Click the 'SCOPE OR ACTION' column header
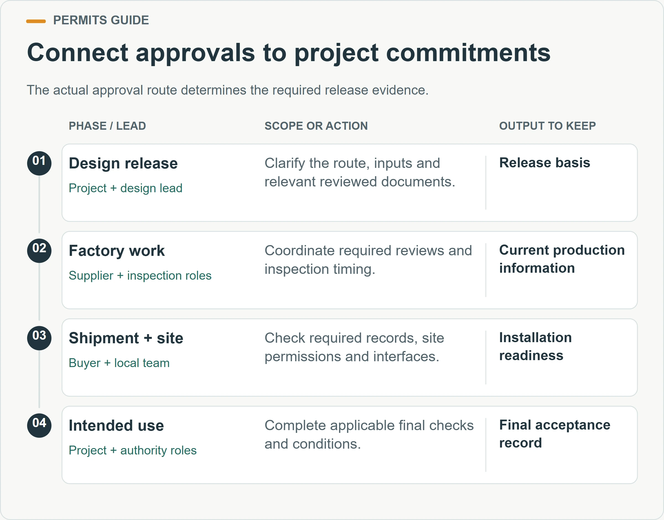The height and width of the screenshot is (520, 664). pyautogui.click(x=316, y=126)
